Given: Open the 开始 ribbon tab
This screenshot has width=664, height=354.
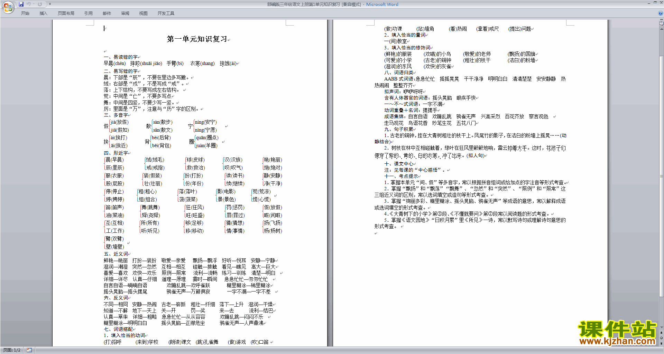Looking at the screenshot, I should (25, 13).
